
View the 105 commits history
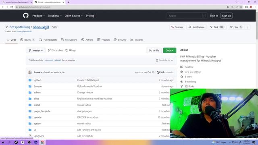pos(165,72)
